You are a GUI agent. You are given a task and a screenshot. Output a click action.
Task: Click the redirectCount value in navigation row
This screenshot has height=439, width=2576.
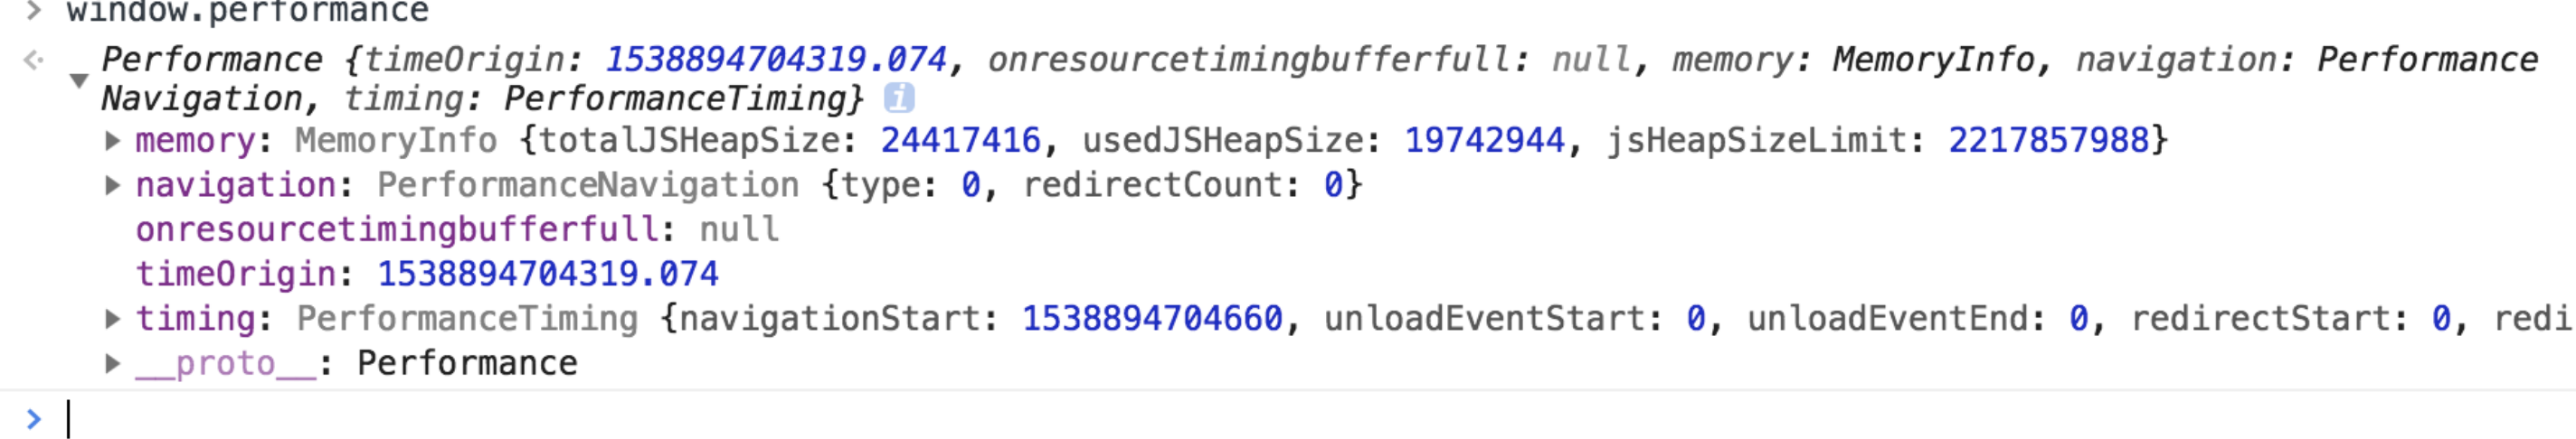(x=1332, y=184)
